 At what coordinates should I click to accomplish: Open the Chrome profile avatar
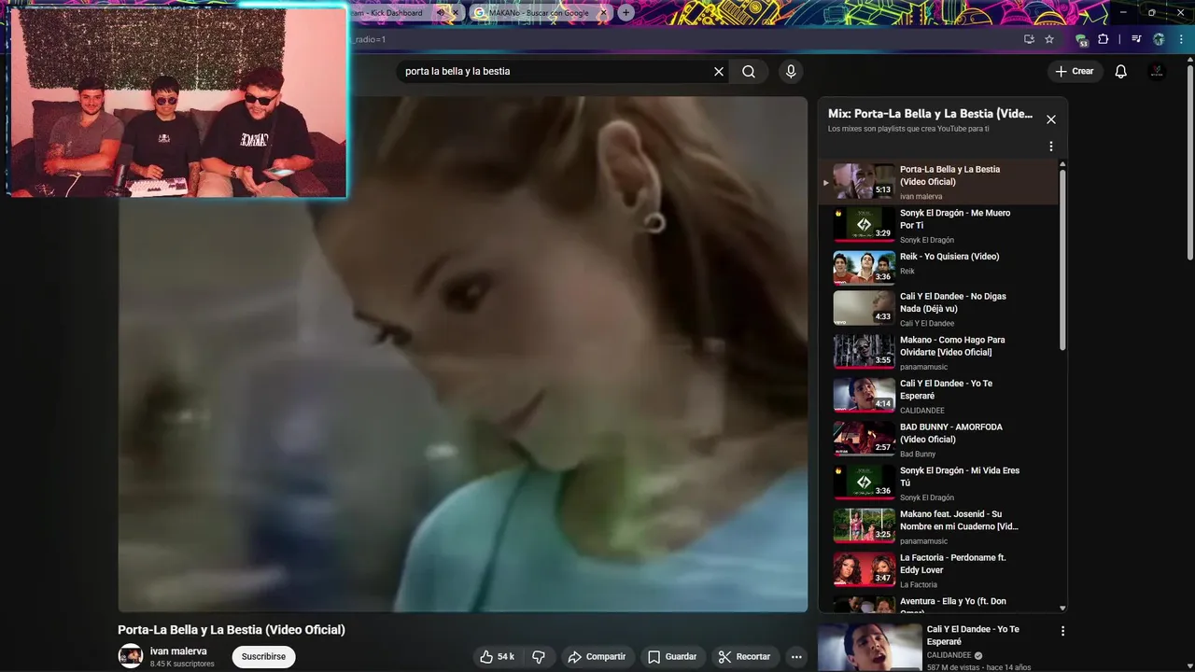pos(1160,39)
